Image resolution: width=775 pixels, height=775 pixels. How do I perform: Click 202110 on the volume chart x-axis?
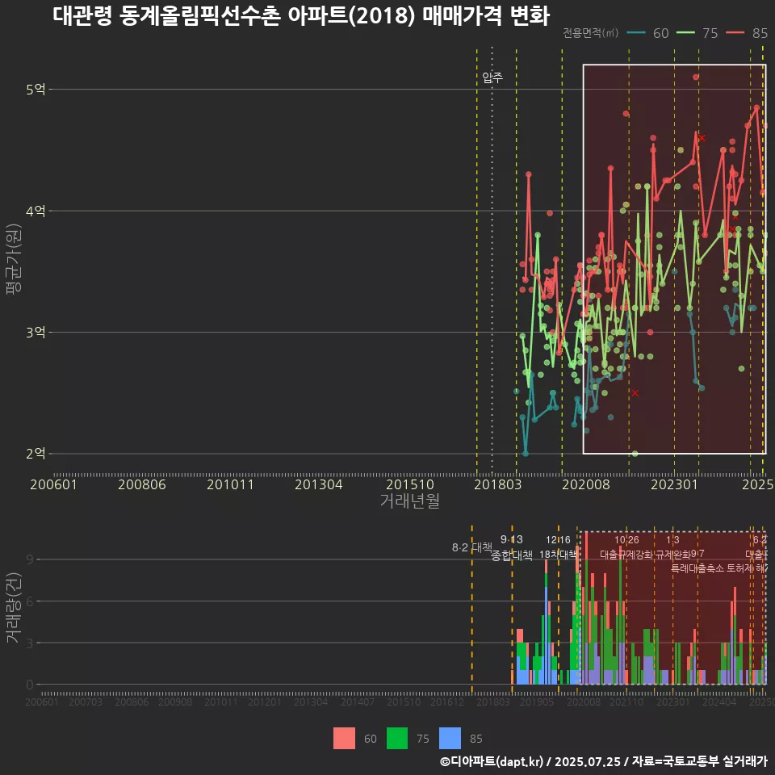coord(626,702)
